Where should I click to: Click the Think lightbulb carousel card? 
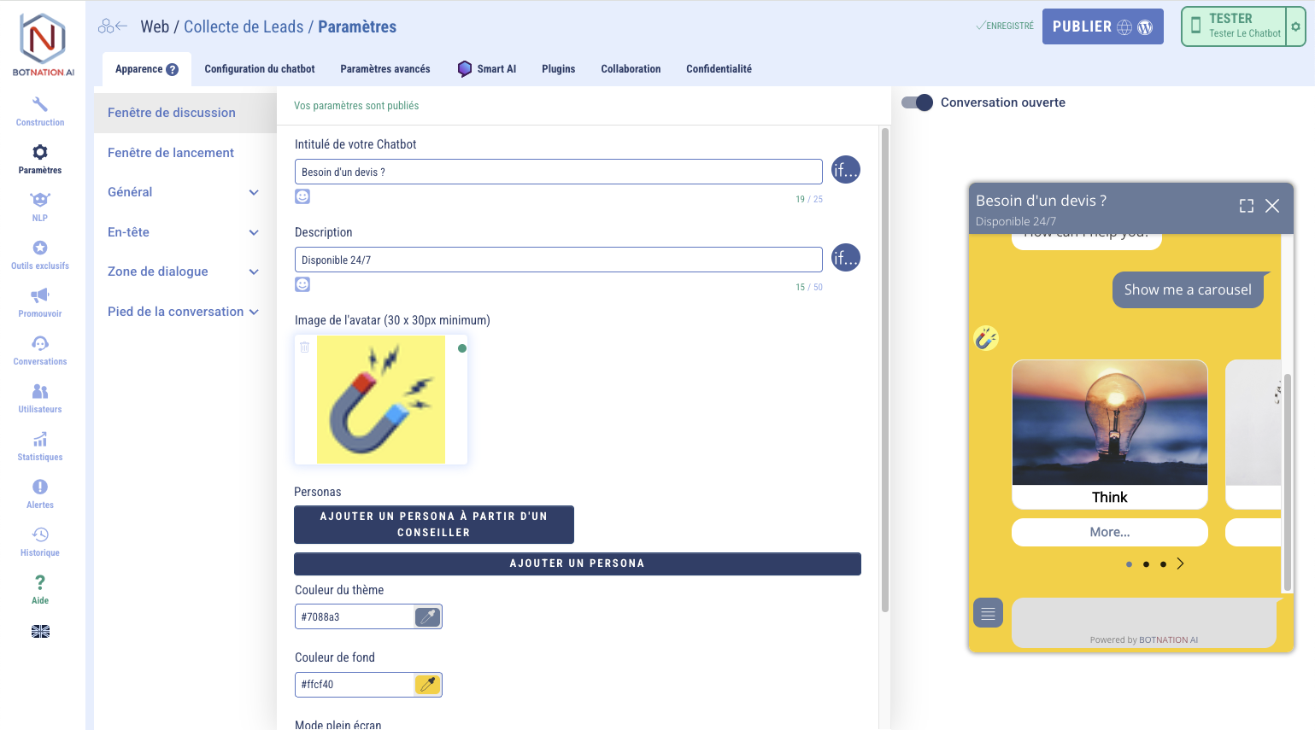pyautogui.click(x=1110, y=435)
